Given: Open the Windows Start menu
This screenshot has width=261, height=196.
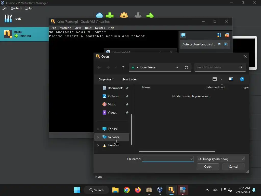Looking at the screenshot, I should [x=77, y=190].
